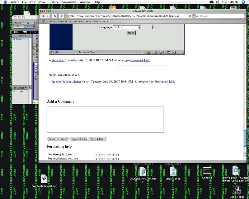Open Pro Tools Layout.pdf desktop file
Viewport: 249px width, 199px height.
44,179
